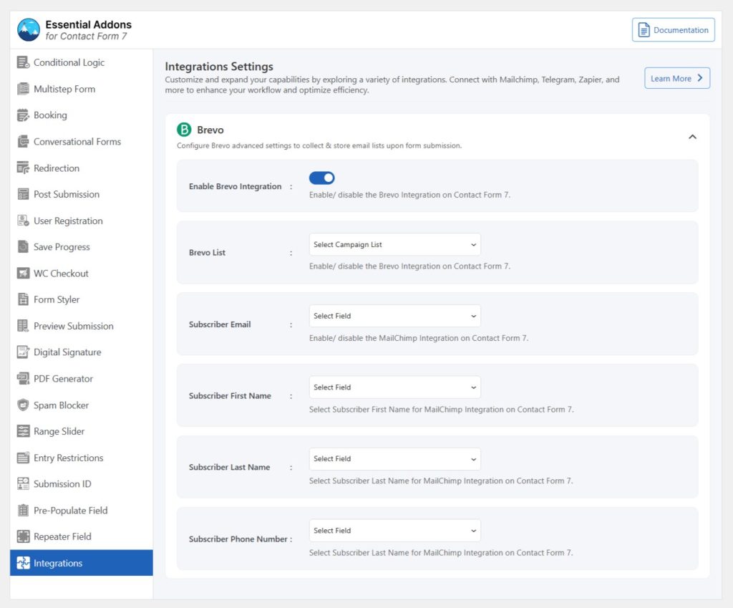This screenshot has height=608, width=733.
Task: Click the Learn More button
Action: click(677, 78)
